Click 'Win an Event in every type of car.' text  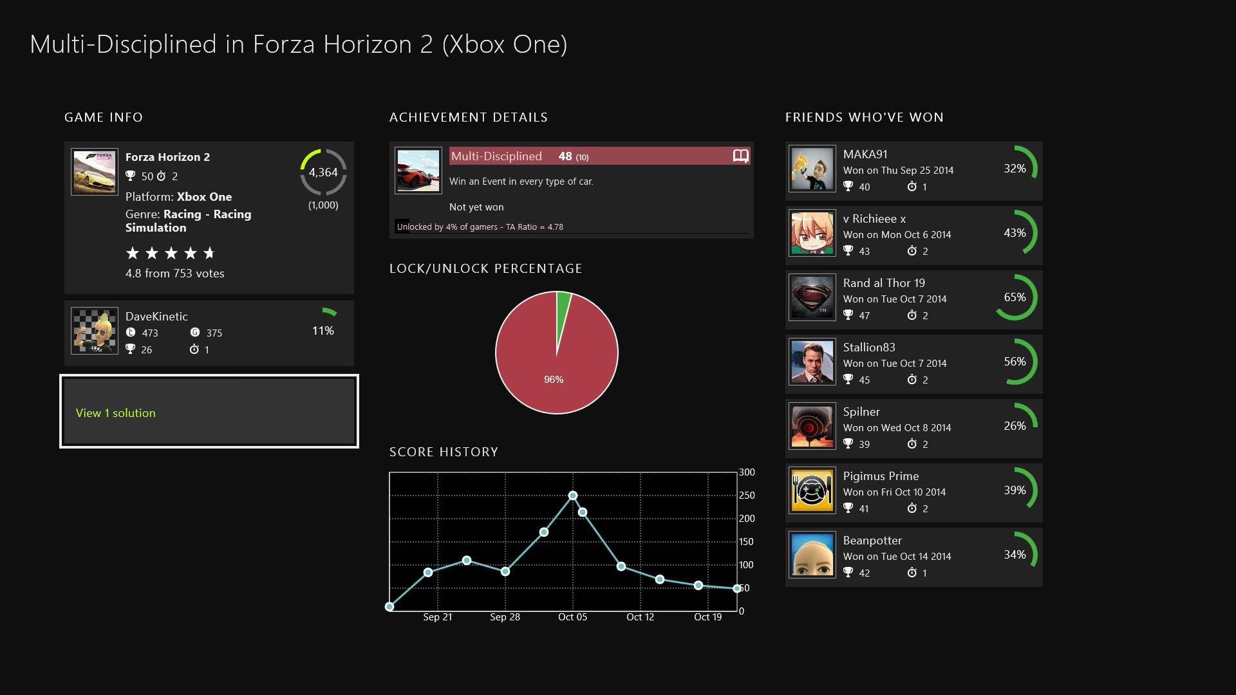point(521,181)
